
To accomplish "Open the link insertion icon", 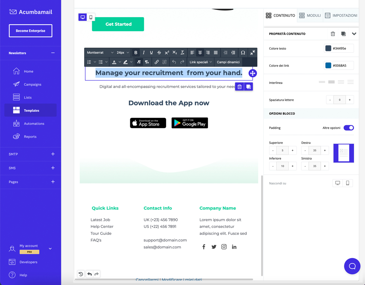I will [156, 62].
